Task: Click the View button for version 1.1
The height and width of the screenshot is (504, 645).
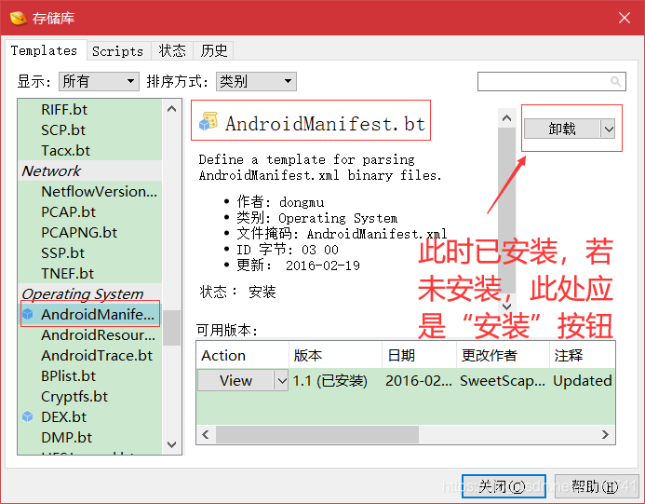Action: pyautogui.click(x=235, y=380)
